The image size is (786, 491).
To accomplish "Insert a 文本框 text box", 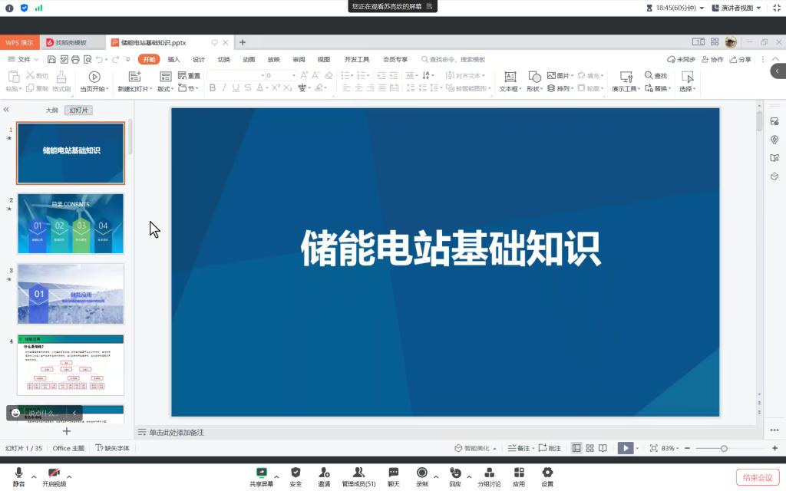I will point(510,77).
